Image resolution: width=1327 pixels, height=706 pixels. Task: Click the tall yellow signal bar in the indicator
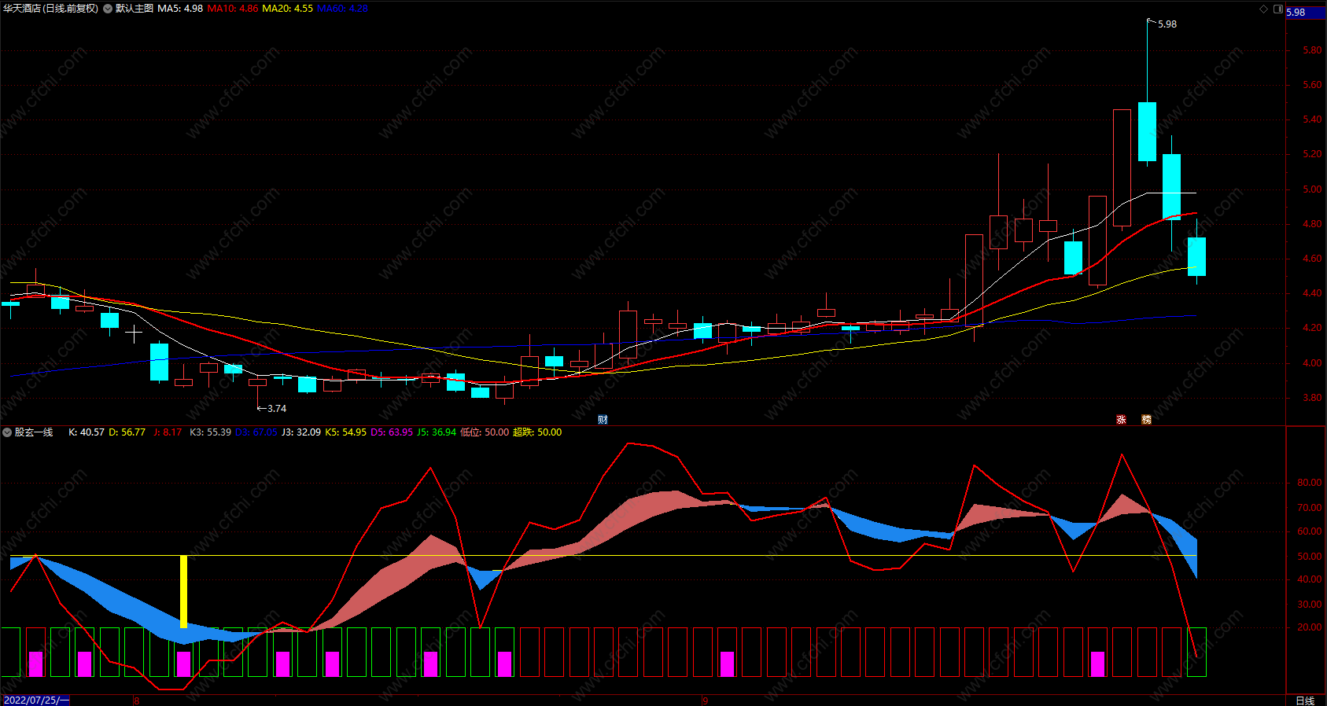click(184, 591)
